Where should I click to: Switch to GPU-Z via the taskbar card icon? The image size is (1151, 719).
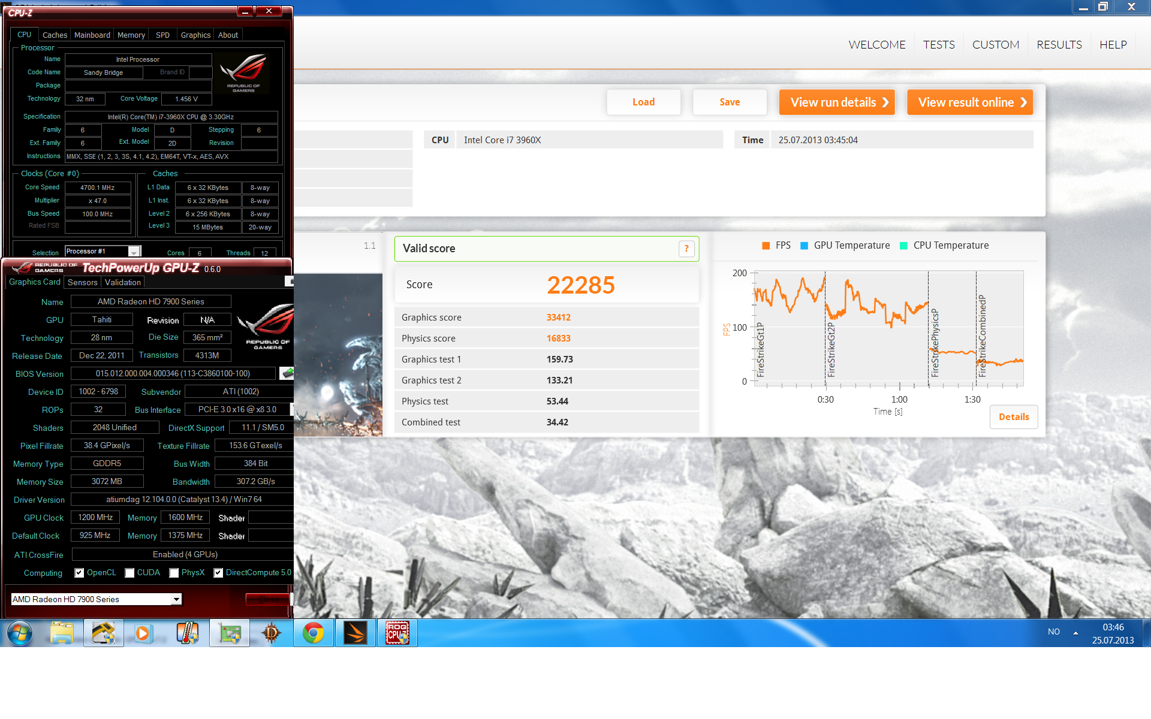coord(230,633)
